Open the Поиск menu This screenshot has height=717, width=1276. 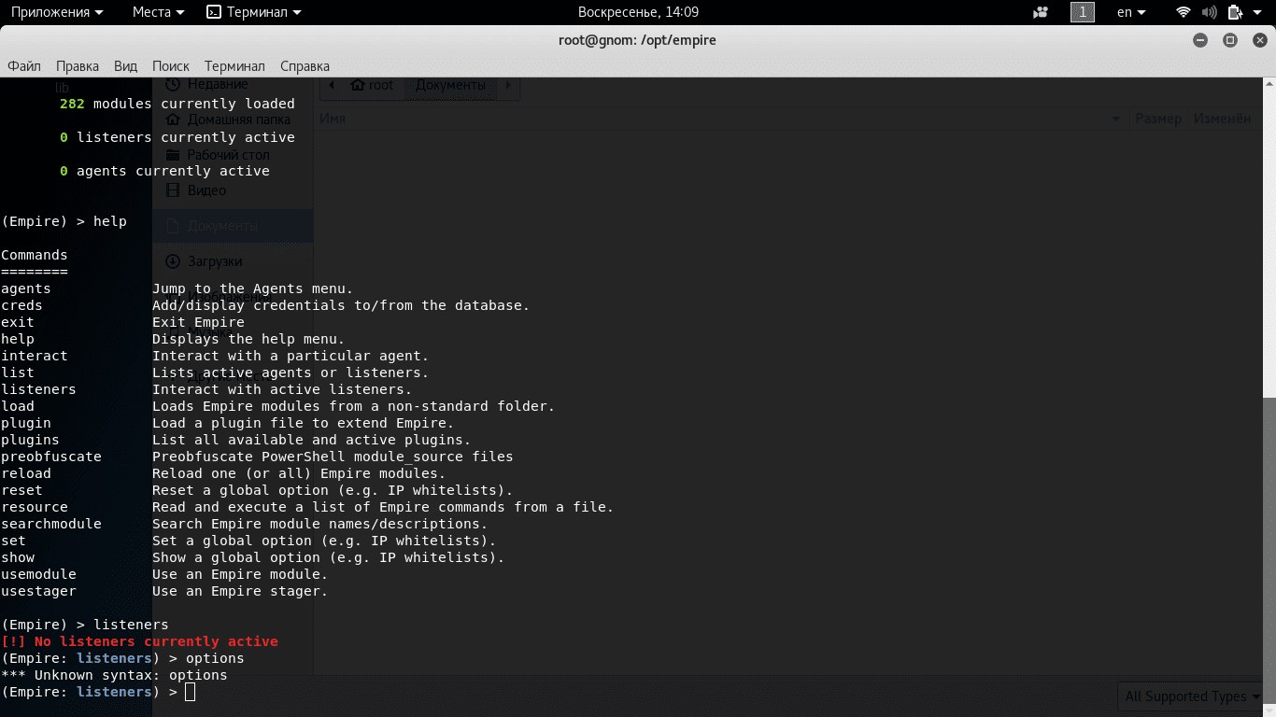click(171, 66)
